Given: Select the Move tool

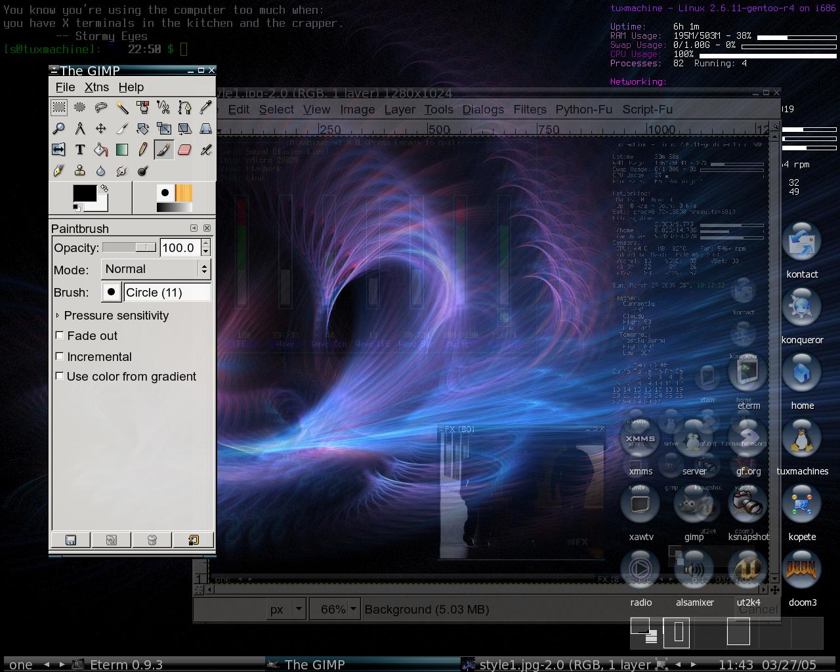Looking at the screenshot, I should coord(101,129).
